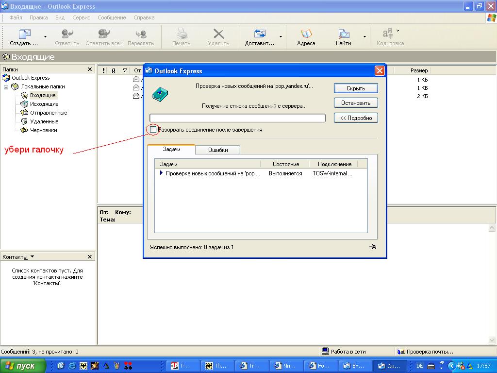The image size is (497, 373).
Task: Select the Входящие folder in the tree
Action: point(43,95)
